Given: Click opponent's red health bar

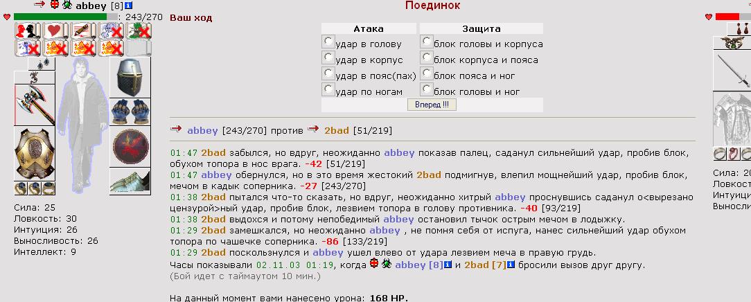Looking at the screenshot, I should (x=727, y=17).
